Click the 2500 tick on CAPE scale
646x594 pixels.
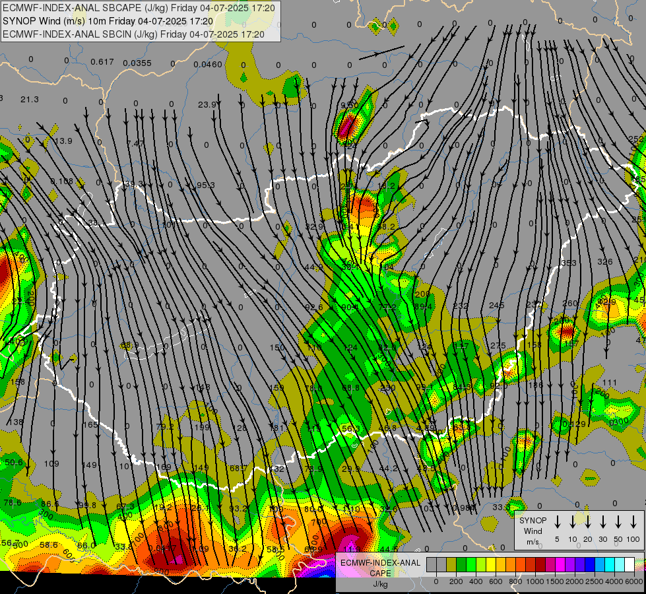click(595, 581)
